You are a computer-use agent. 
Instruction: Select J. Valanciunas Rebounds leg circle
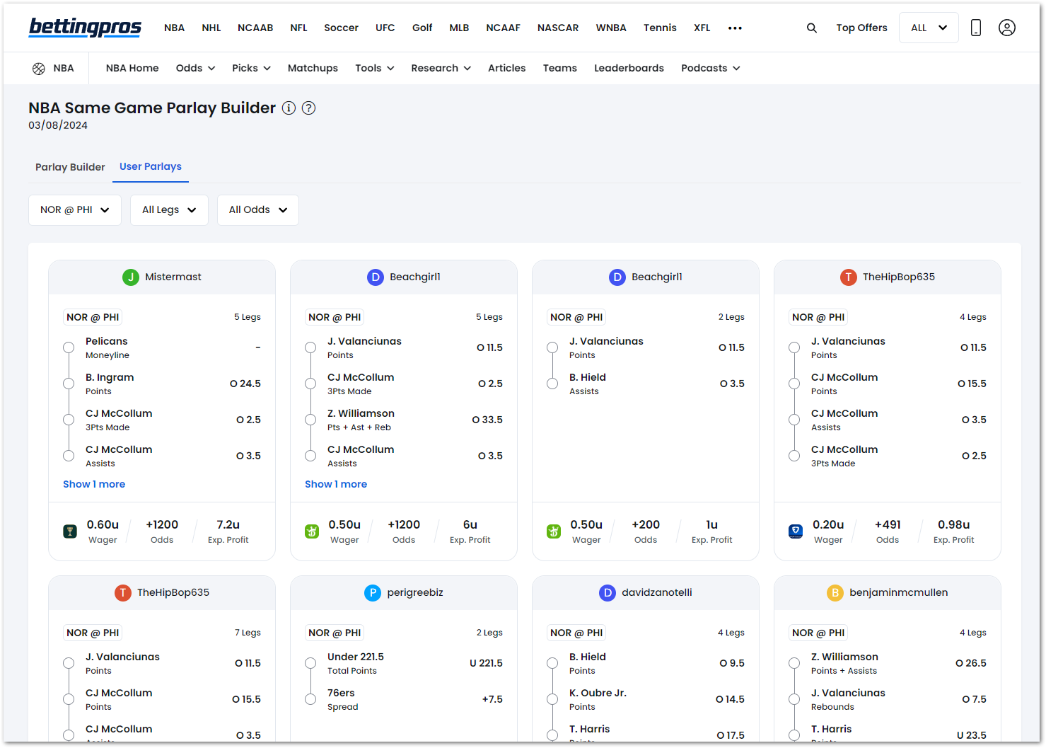pyautogui.click(x=794, y=699)
